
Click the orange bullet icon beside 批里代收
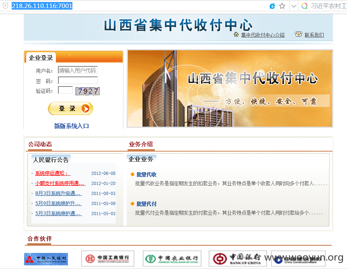pyautogui.click(x=133, y=175)
